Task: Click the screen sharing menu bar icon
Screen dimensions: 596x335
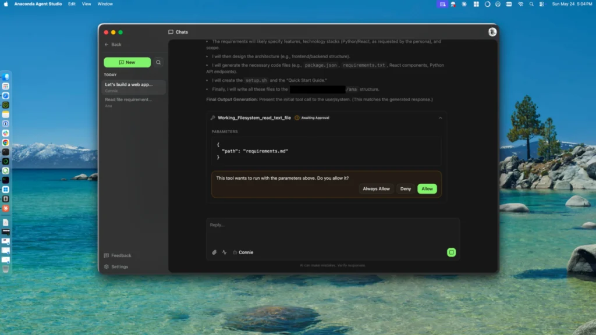Action: [x=442, y=4]
